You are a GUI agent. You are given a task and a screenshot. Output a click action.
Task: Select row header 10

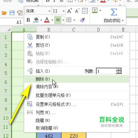click(x=6, y=118)
